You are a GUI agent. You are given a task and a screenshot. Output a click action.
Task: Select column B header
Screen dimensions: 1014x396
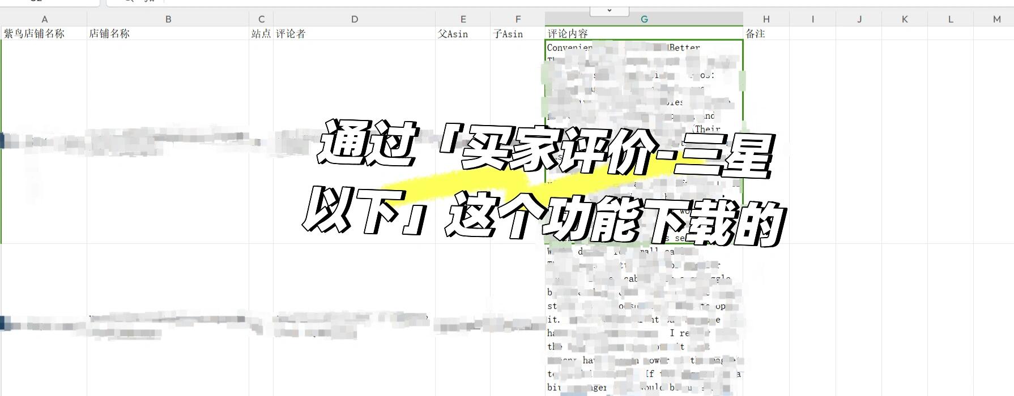coord(168,19)
